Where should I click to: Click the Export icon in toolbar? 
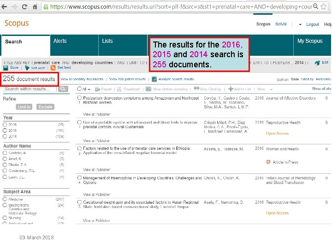97,89
